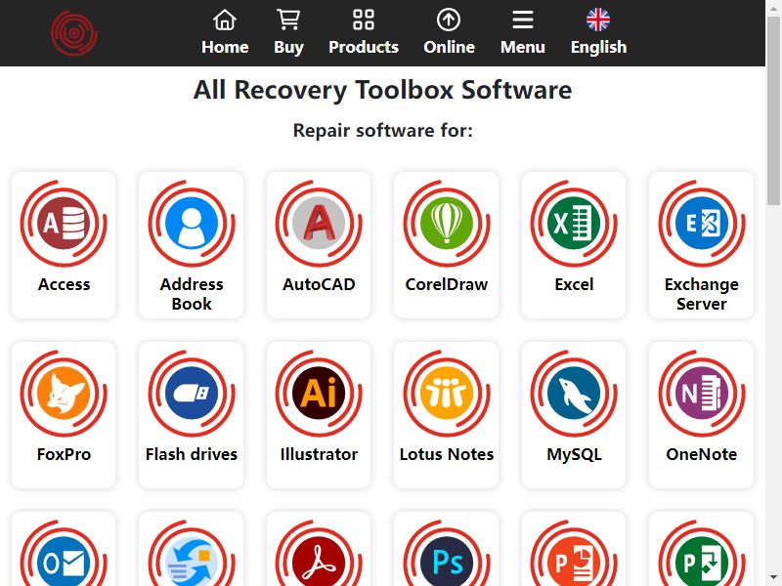The height and width of the screenshot is (586, 782).
Task: Select the Address Book person icon
Action: (192, 224)
